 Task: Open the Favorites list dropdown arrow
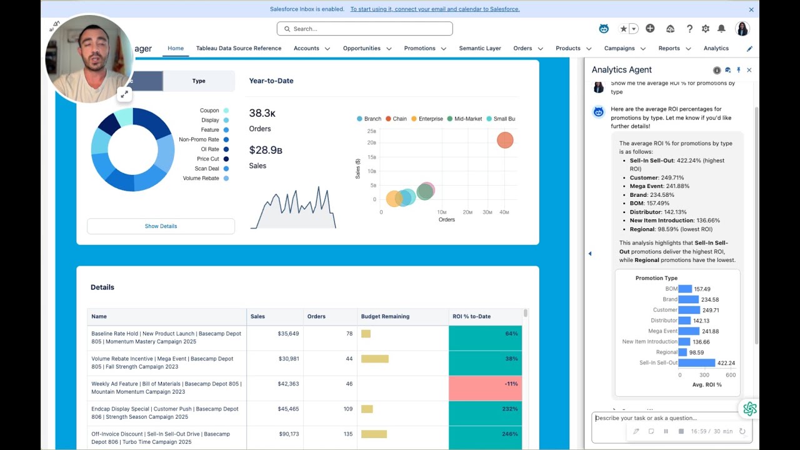[x=634, y=29]
